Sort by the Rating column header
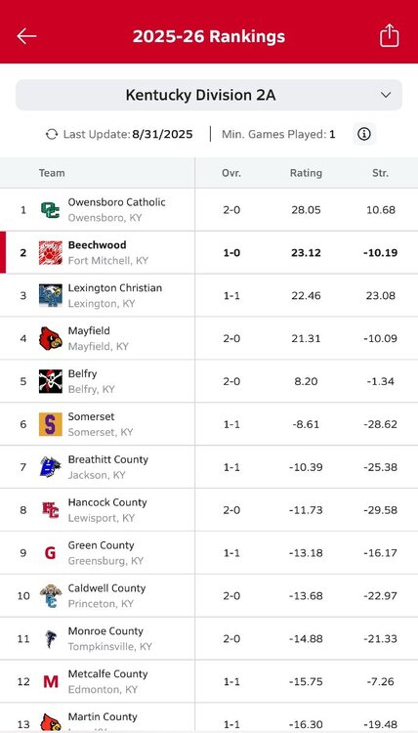The width and height of the screenshot is (418, 733). 306,173
